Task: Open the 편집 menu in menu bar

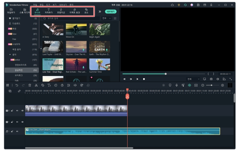Action: 41,5
